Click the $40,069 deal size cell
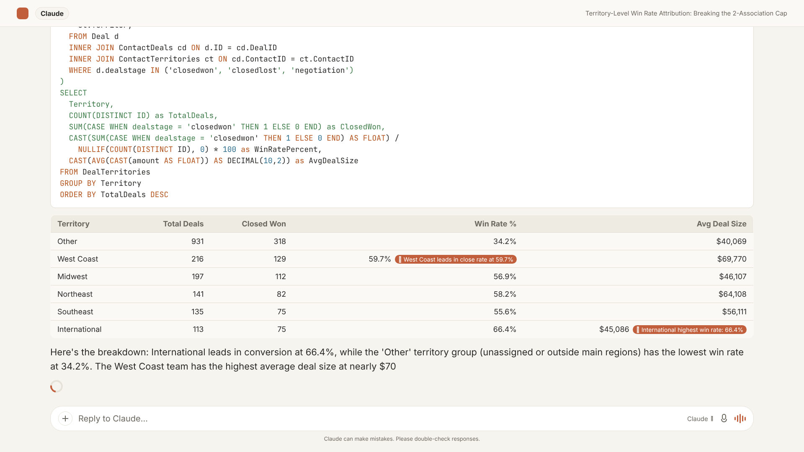The width and height of the screenshot is (804, 452). coord(731,241)
